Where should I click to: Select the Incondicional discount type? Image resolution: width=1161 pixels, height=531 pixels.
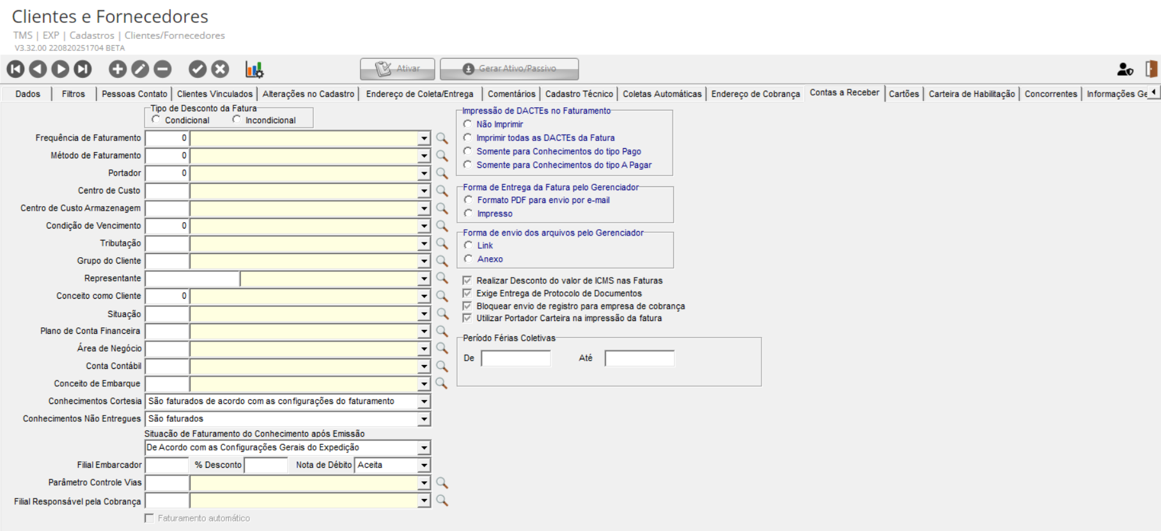click(x=237, y=120)
